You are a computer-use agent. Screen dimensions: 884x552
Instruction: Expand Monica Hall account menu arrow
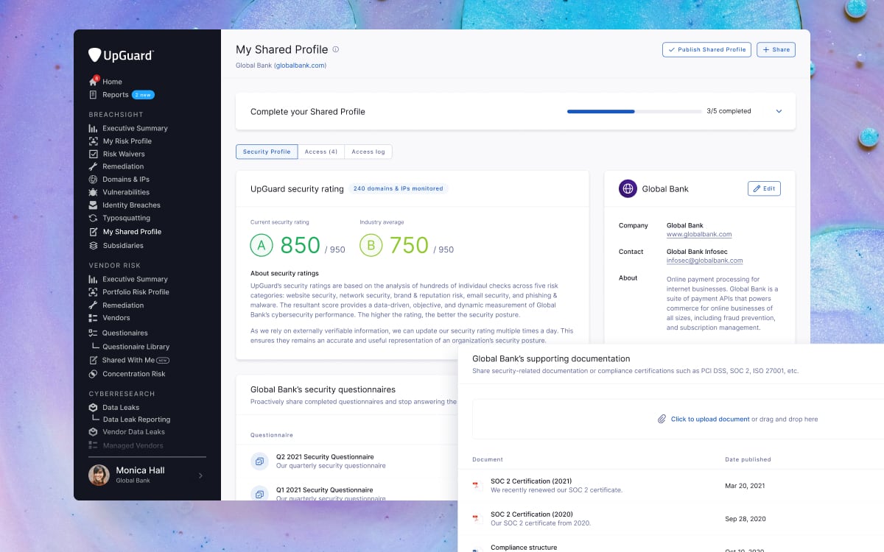(200, 475)
